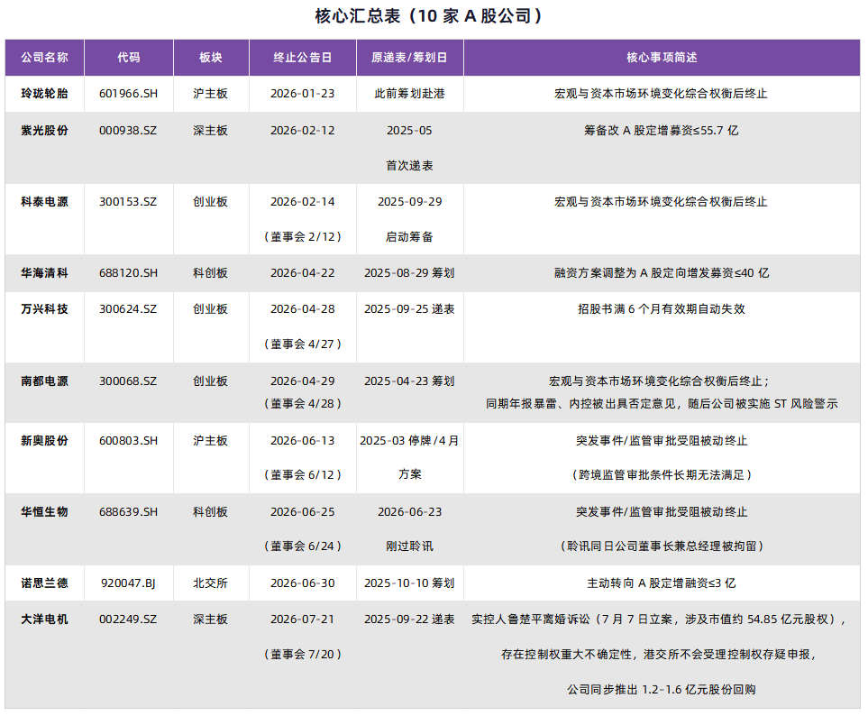Viewport: 868px width, 716px height.
Task: Click the cell 2025-09-22 递表
Action: click(409, 620)
